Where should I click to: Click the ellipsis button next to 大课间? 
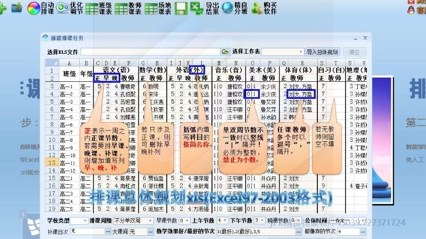click(150, 232)
